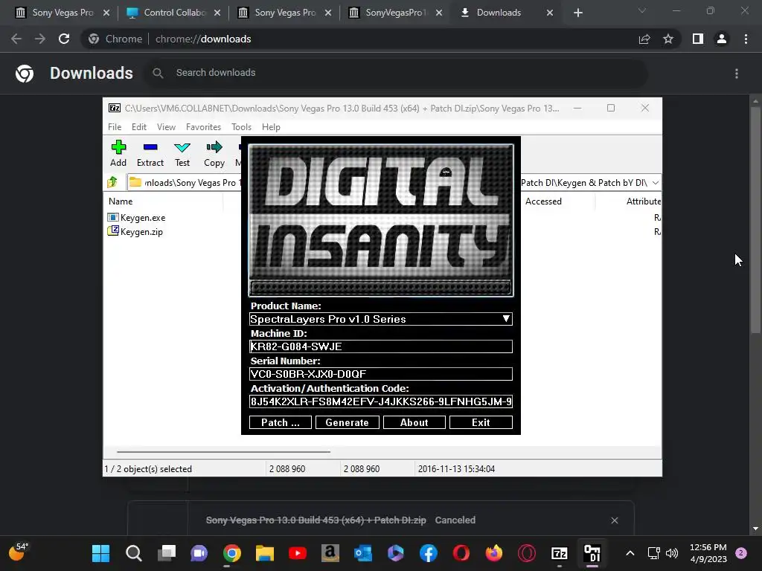Image resolution: width=762 pixels, height=571 pixels.
Task: Select the Keygen.zip file row
Action: click(x=135, y=232)
